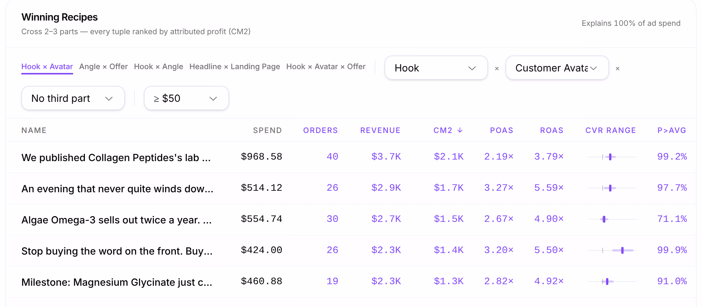Image resolution: width=702 pixels, height=307 pixels.
Task: Open the Hook part dropdown
Action: pos(436,68)
